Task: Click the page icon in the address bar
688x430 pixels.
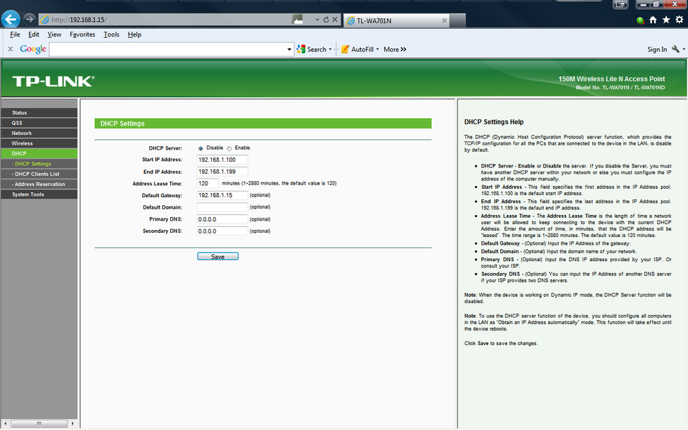Action: (x=45, y=20)
